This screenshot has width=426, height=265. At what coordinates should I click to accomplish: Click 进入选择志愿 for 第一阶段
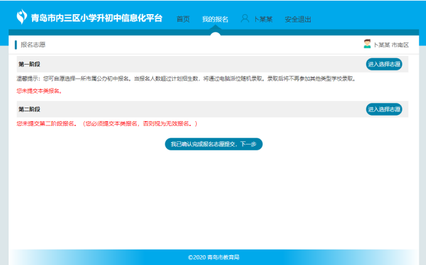click(383, 64)
